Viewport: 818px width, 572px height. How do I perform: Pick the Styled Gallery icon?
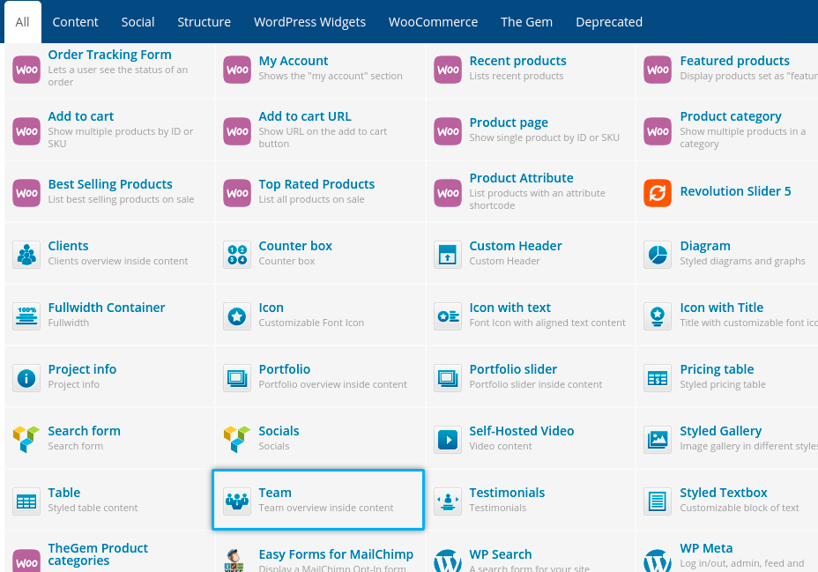658,439
